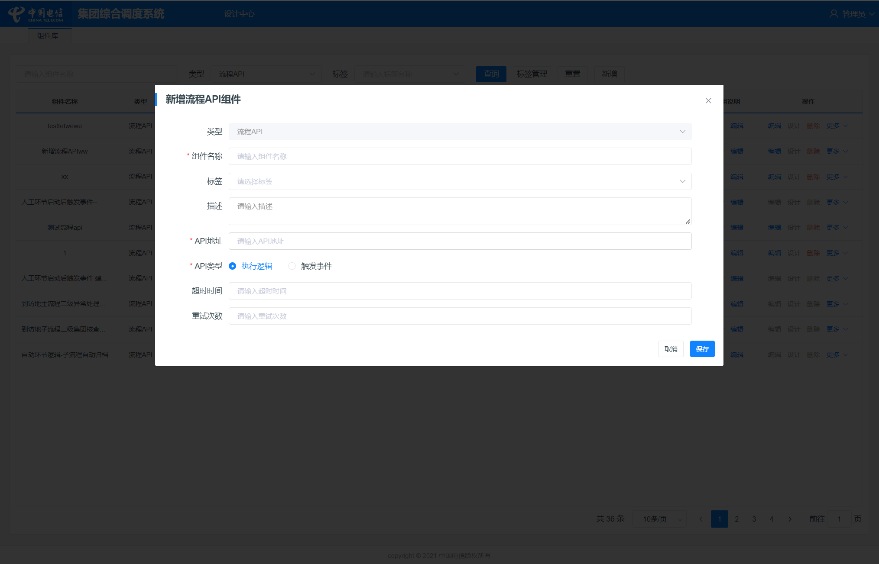Go to next page arrow
Screen dimensions: 879x564
tap(790, 519)
